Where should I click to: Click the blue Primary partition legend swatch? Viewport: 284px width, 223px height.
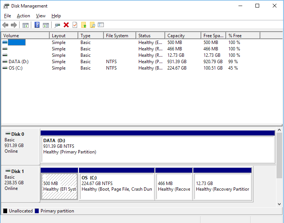(x=37, y=211)
